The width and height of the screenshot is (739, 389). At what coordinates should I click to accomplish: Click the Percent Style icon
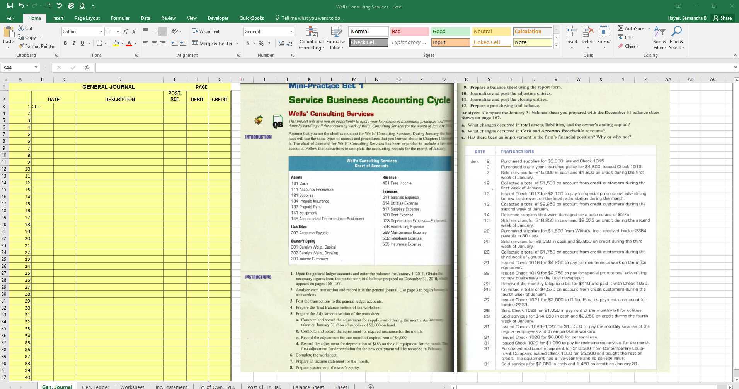click(x=261, y=43)
